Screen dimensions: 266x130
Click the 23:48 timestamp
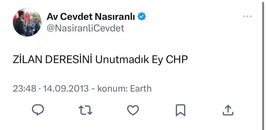[x=24, y=88]
